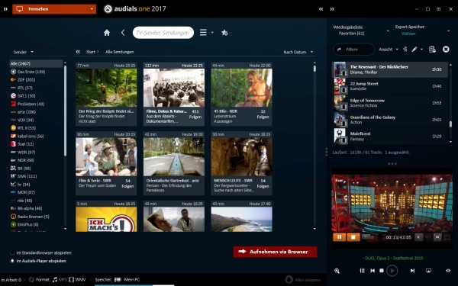This screenshot has height=286, width=458.
Task: Select Im Audials-Player abspielen radio button
Action: (12, 261)
